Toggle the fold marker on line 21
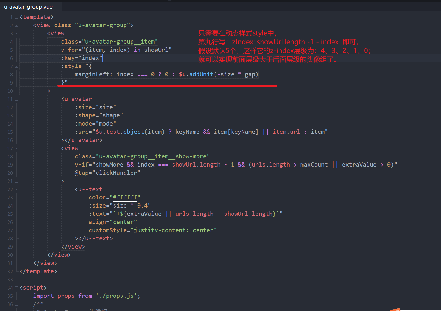Screen dimensions: 441x311 tap(16, 181)
